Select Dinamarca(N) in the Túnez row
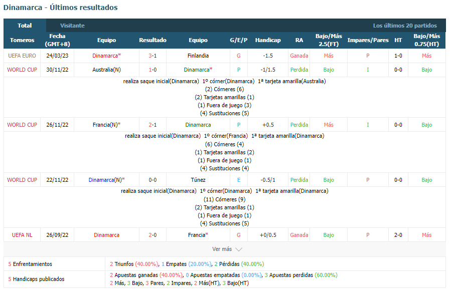This screenshot has height=292, width=452. pos(106,180)
